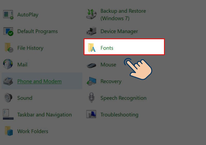Open the Device Manager text link
The width and height of the screenshot is (206, 145).
pyautogui.click(x=119, y=32)
